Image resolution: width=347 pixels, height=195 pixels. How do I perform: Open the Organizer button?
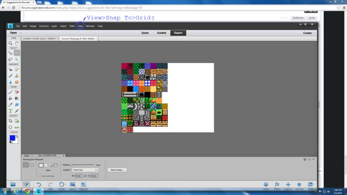tap(83, 184)
